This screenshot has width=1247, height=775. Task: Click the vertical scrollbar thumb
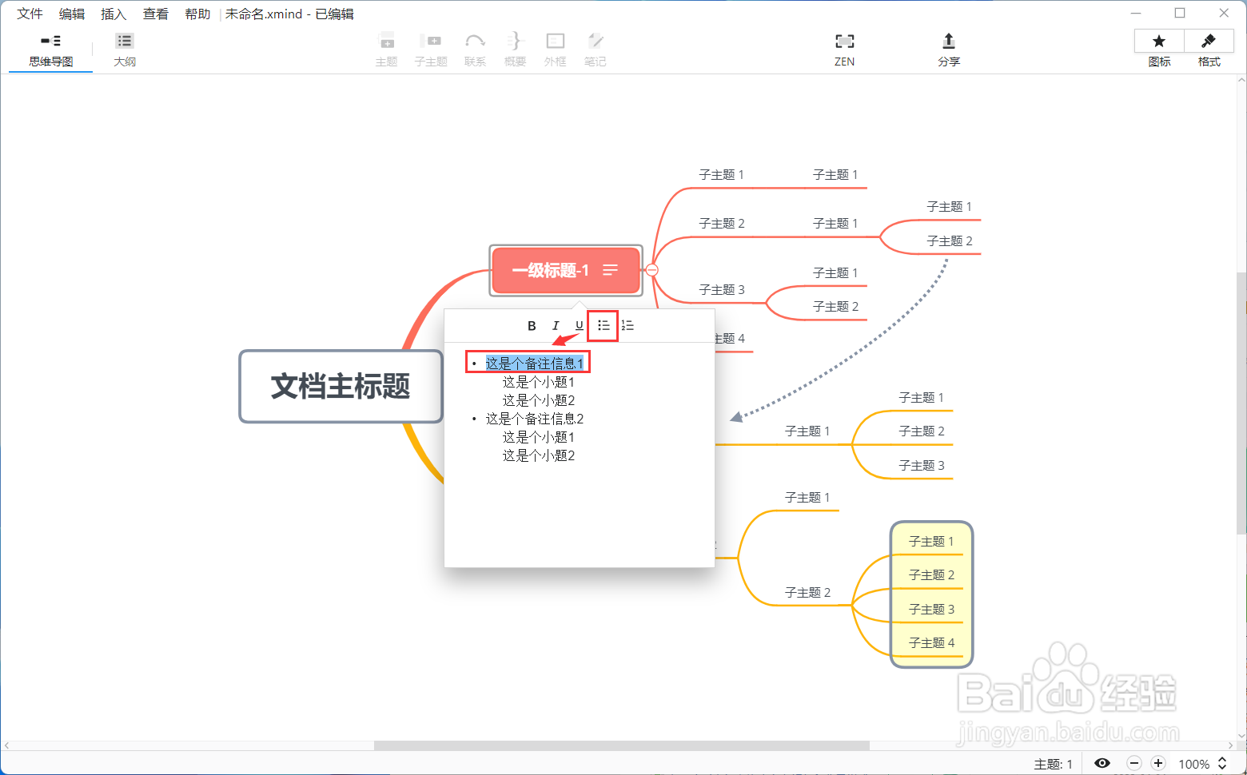1241,403
